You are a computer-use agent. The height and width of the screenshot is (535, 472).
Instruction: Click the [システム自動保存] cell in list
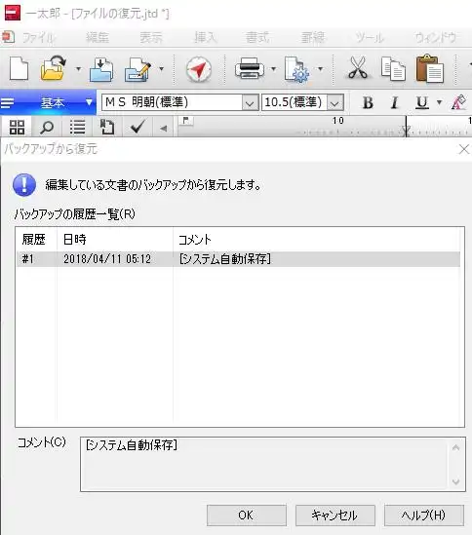pos(224,259)
